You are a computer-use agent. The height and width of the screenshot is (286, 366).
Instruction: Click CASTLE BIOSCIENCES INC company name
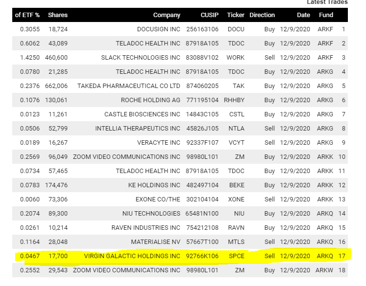[x=142, y=114]
